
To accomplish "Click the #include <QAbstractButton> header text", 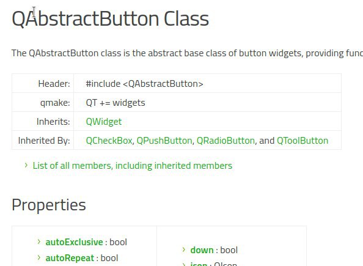I will click(144, 84).
